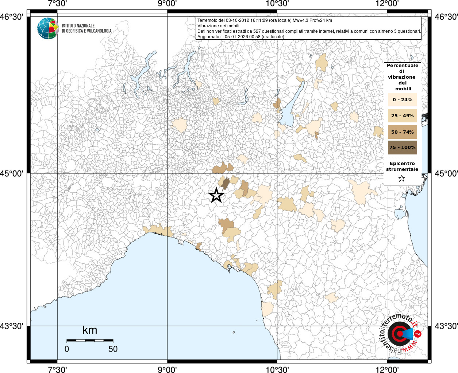Screen dimensions: 458x373
Task: Click the 'Percentuale di vibrazione dei mobili' legend title
Action: coord(403,77)
